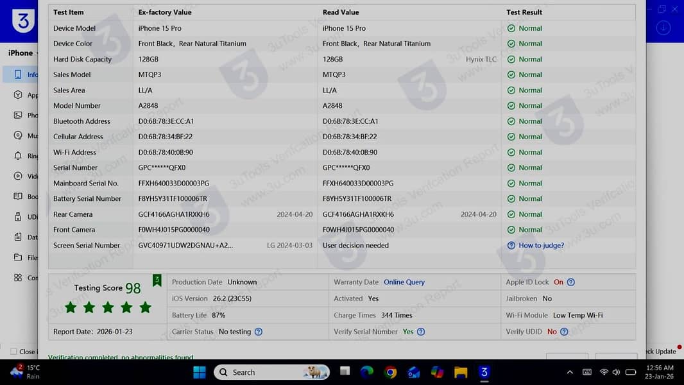Image resolution: width=684 pixels, height=385 pixels.
Task: Click the Online Query warranty link
Action: coord(404,282)
